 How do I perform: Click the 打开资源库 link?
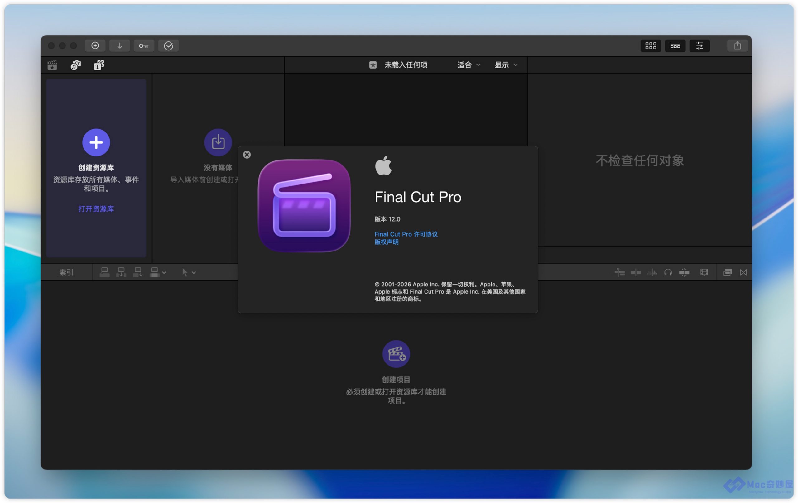(96, 209)
